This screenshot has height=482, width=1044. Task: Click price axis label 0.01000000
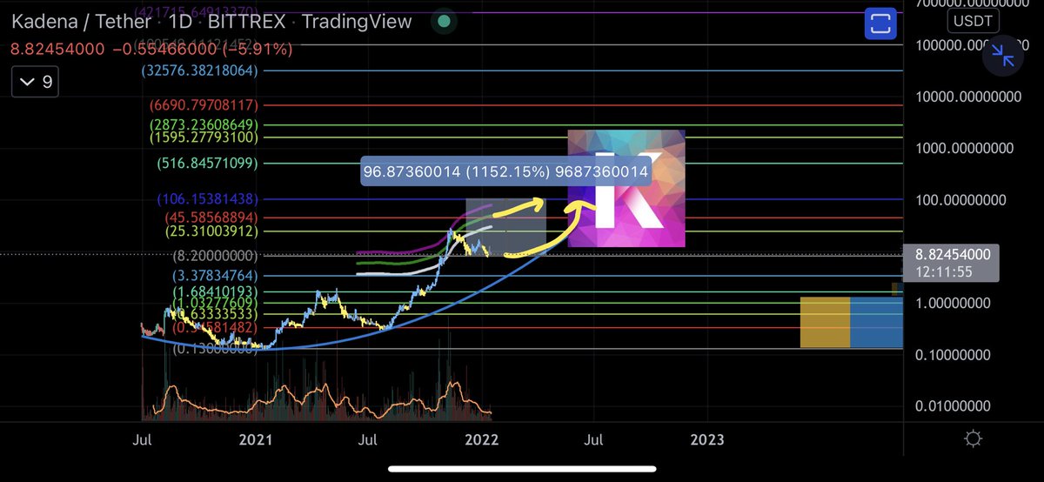pyautogui.click(x=952, y=406)
